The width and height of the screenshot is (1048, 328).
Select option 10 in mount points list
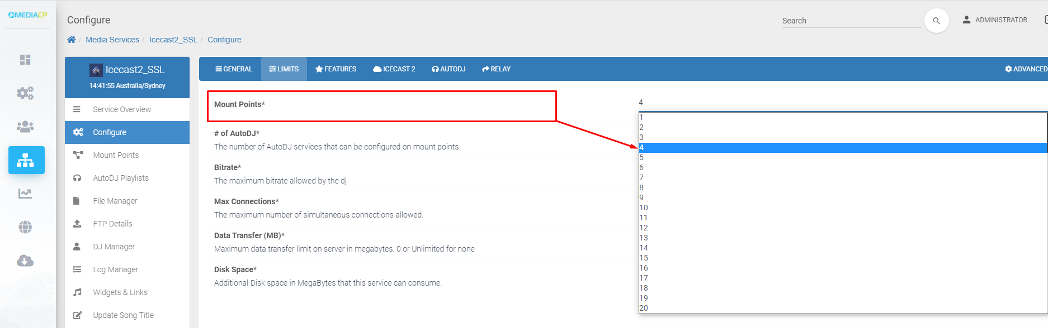(x=843, y=208)
